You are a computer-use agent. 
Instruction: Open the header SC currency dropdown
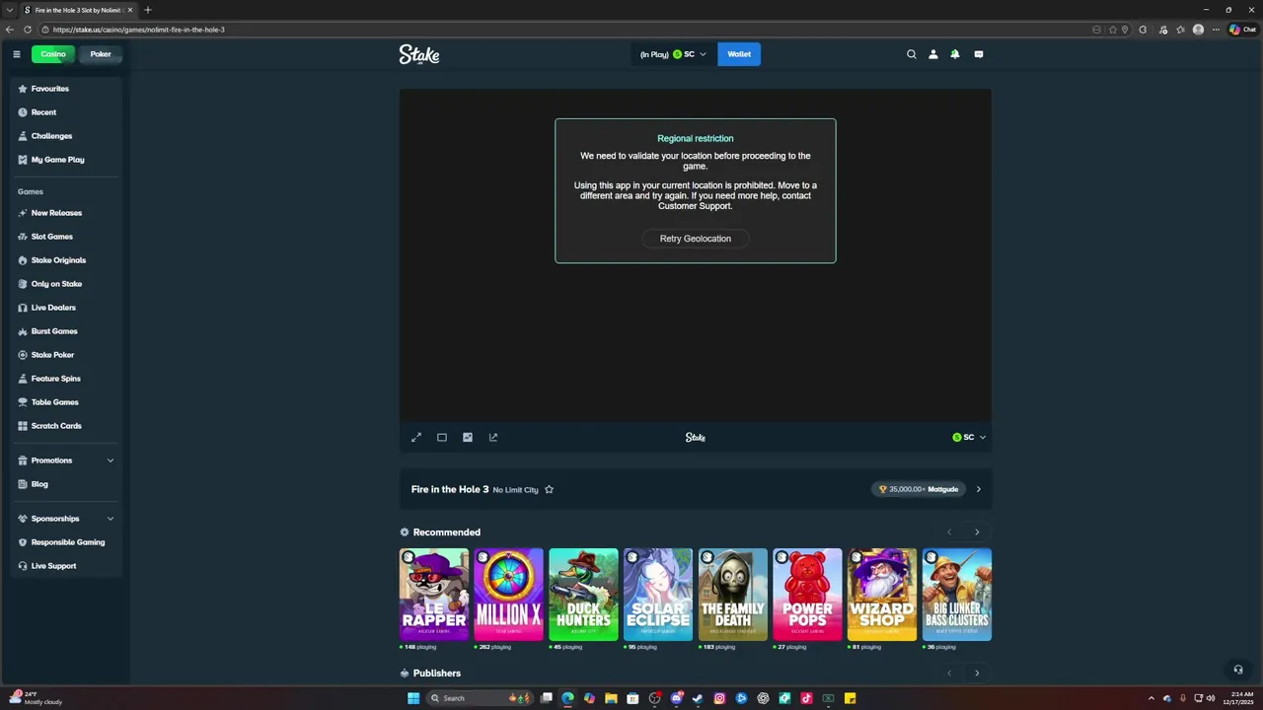click(x=673, y=54)
